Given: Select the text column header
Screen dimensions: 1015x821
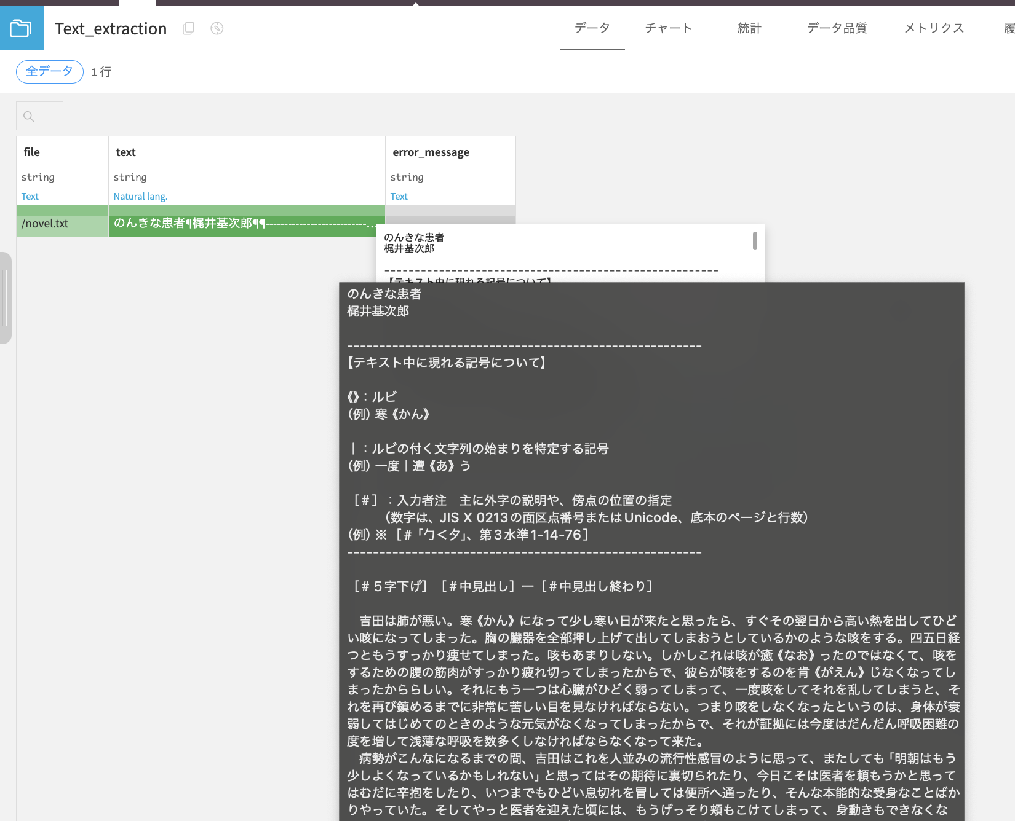Looking at the screenshot, I should (126, 152).
